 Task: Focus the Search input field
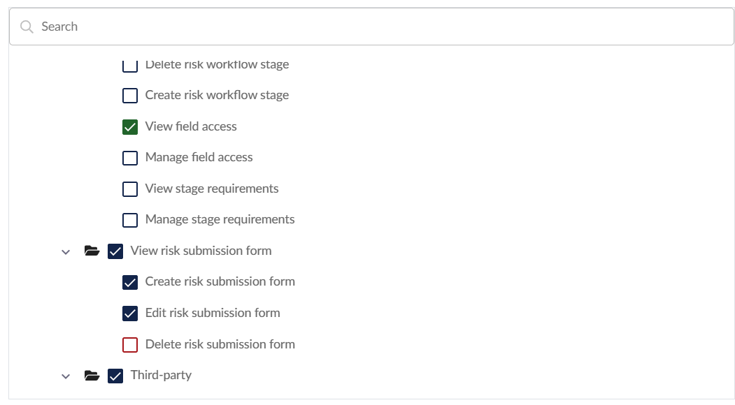378,27
